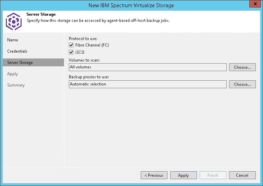This screenshot has width=263, height=186.
Task: Click the 'Specify how this storage' description
Action: coord(98,21)
